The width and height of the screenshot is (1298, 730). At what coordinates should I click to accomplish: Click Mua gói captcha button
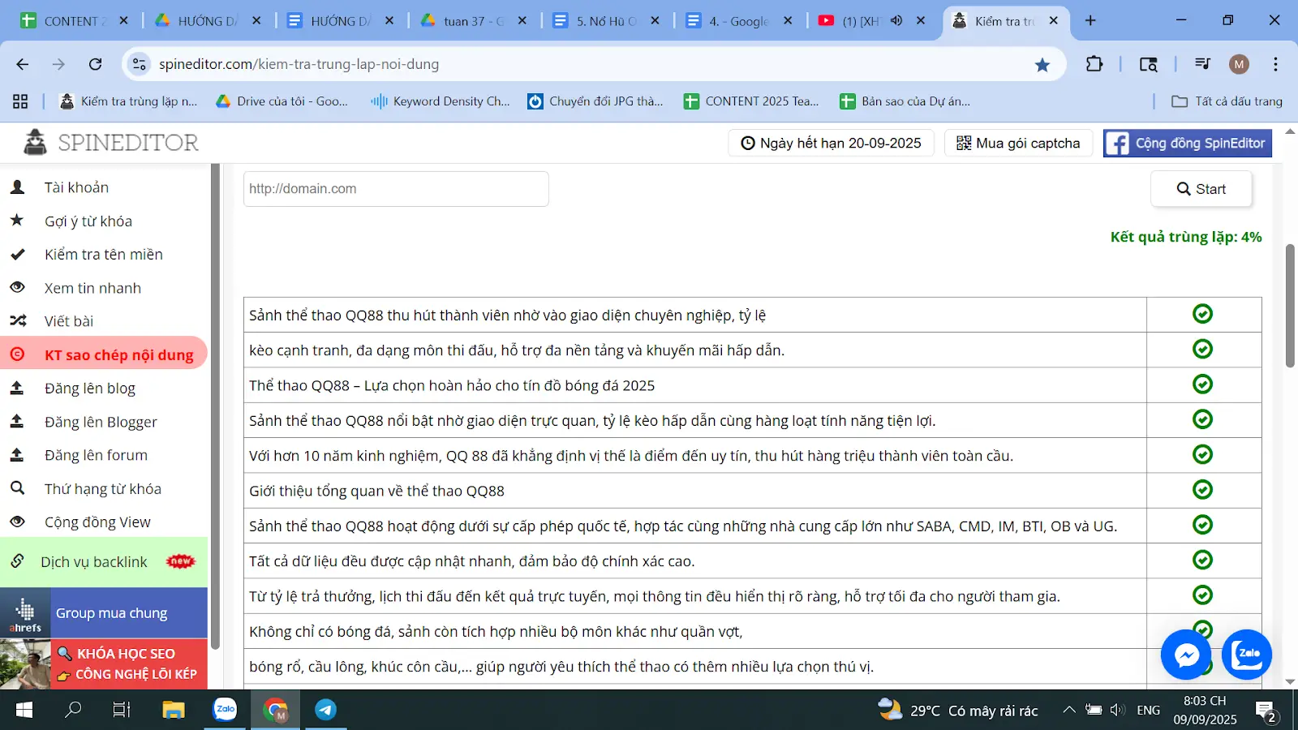(1019, 144)
